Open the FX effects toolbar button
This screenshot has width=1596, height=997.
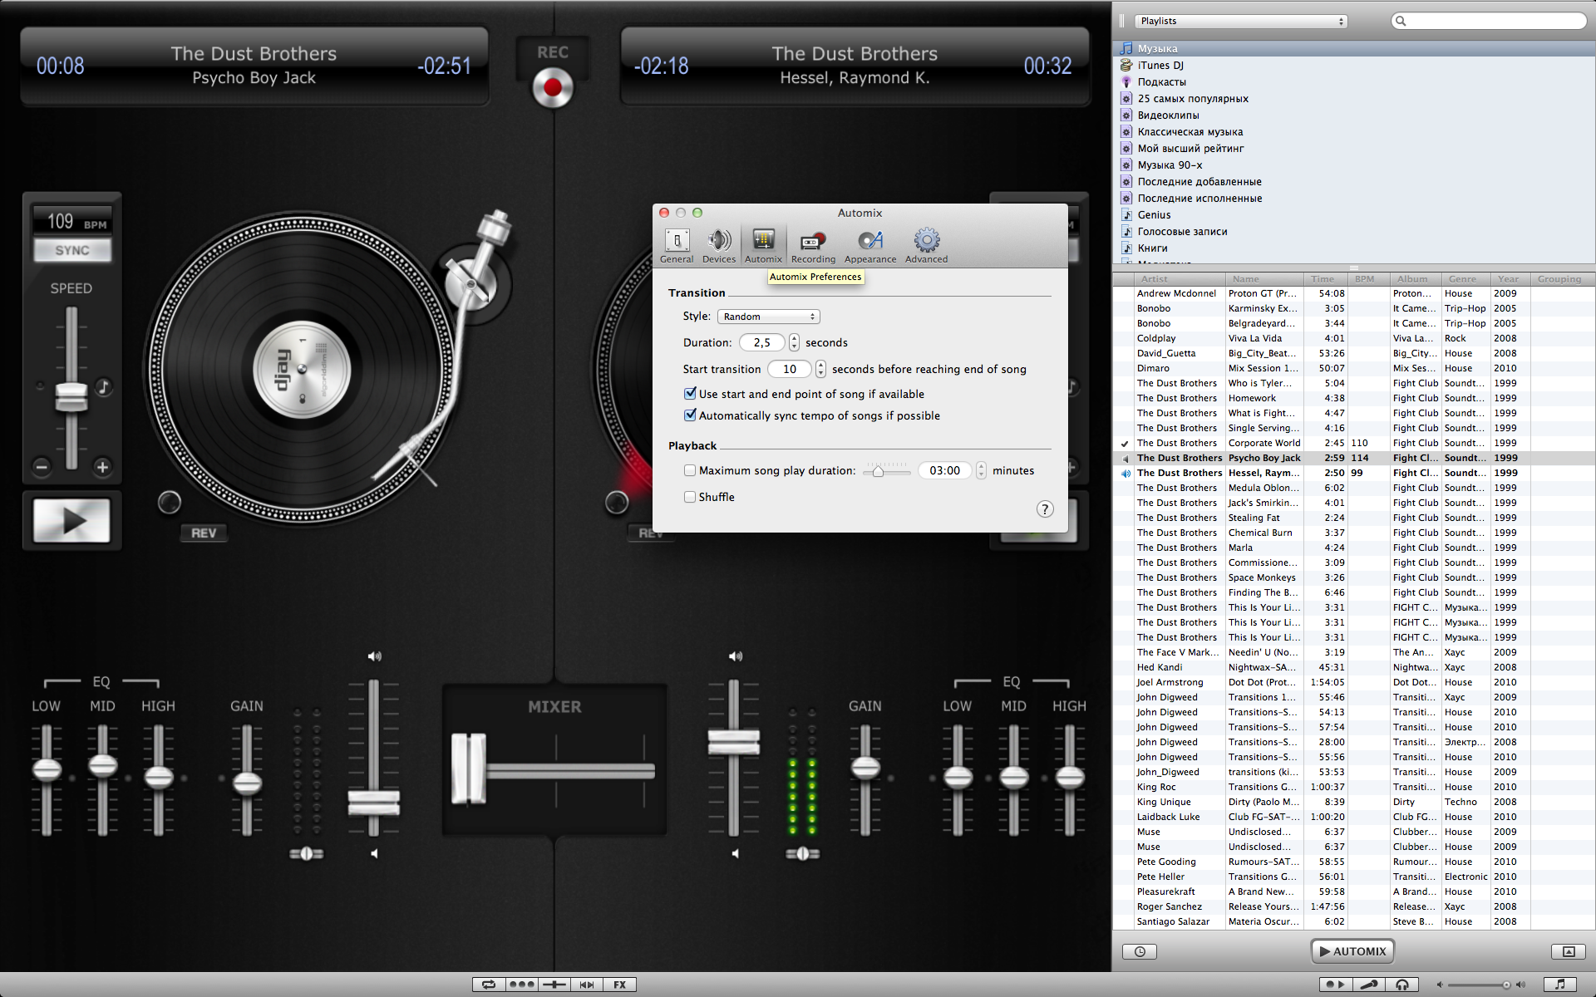[x=620, y=985]
